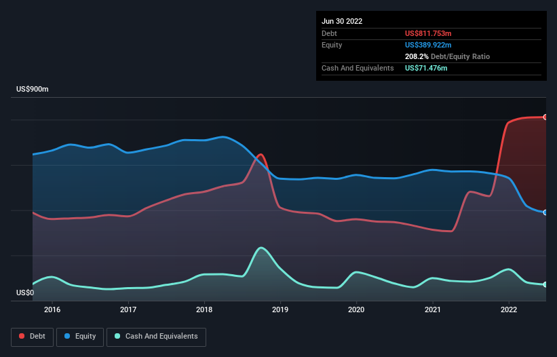
Task: Click the 2018 x-axis label
Action: (204, 309)
